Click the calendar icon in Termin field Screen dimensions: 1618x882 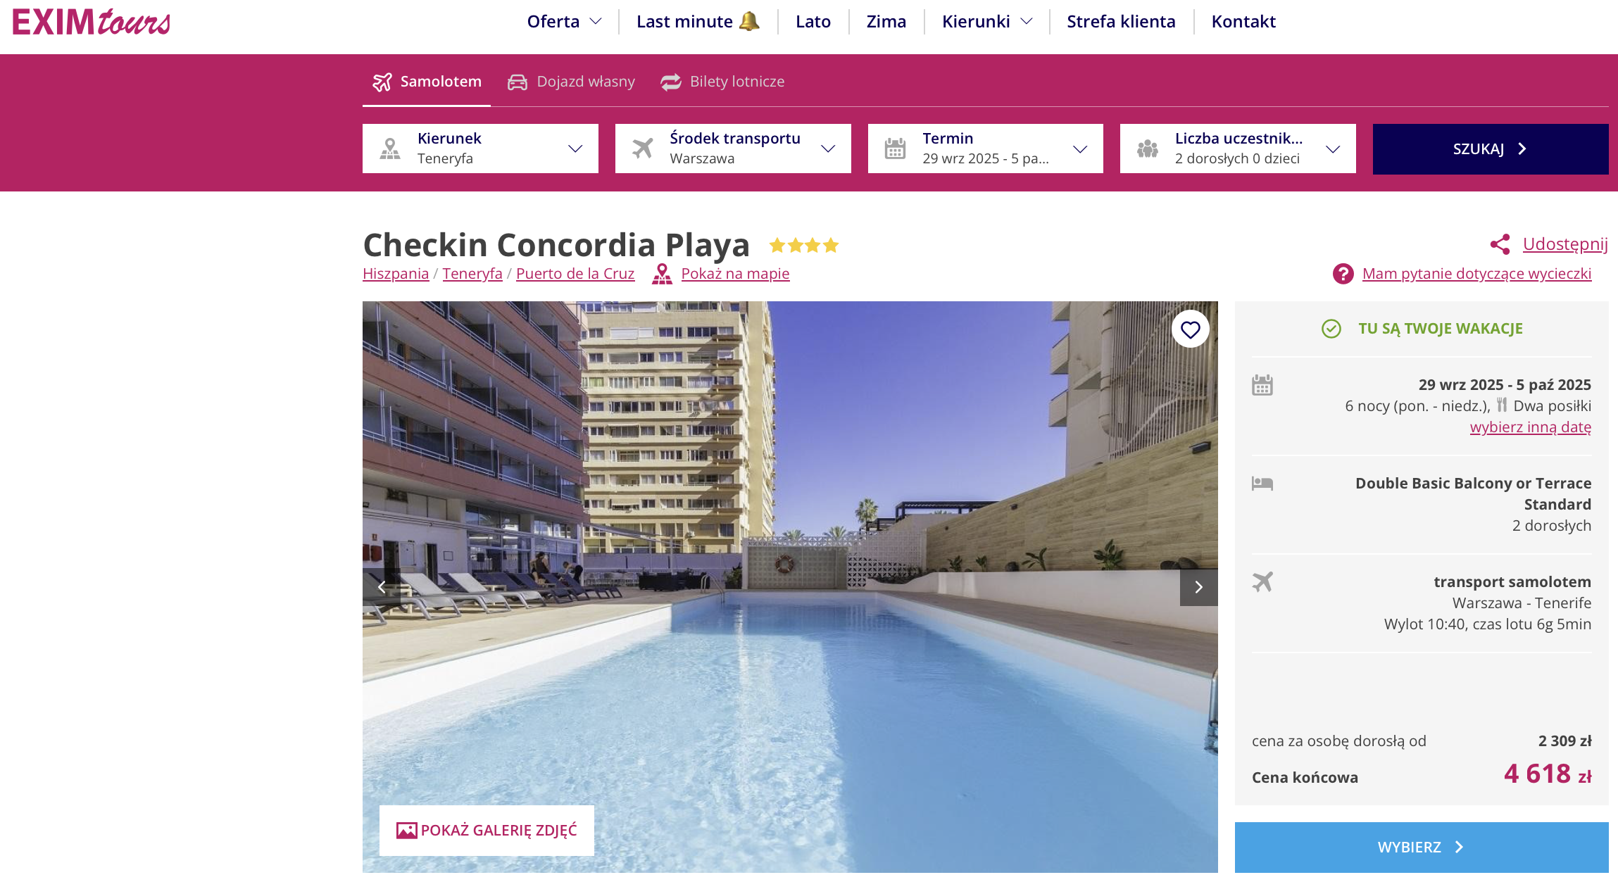pos(895,149)
